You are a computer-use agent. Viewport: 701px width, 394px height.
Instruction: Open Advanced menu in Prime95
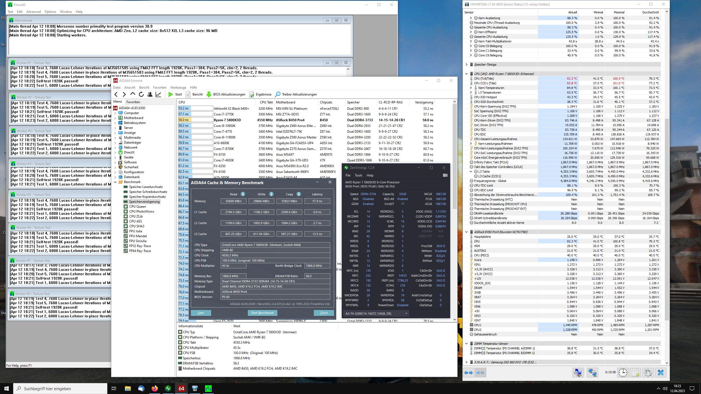click(33, 12)
